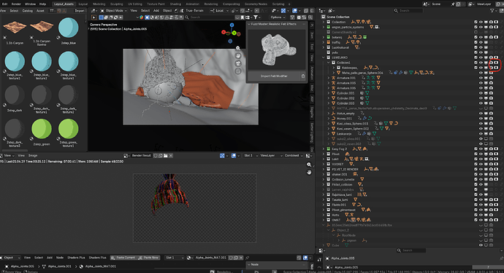Screen dimensions: 504x273
Task: Hide Armature.001 with its eye icon
Action: click(x=481, y=78)
